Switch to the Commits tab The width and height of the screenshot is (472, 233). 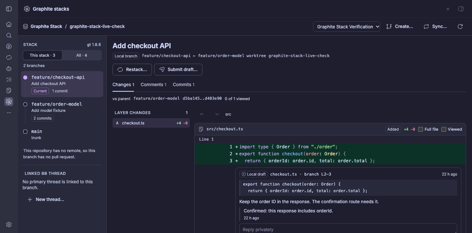(184, 85)
